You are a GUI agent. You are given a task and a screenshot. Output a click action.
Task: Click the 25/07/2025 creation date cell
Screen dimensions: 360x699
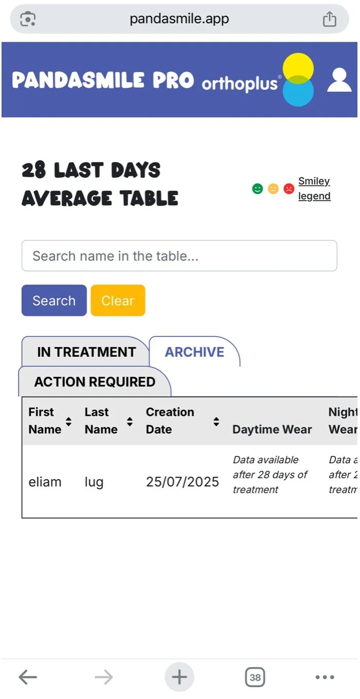[183, 482]
